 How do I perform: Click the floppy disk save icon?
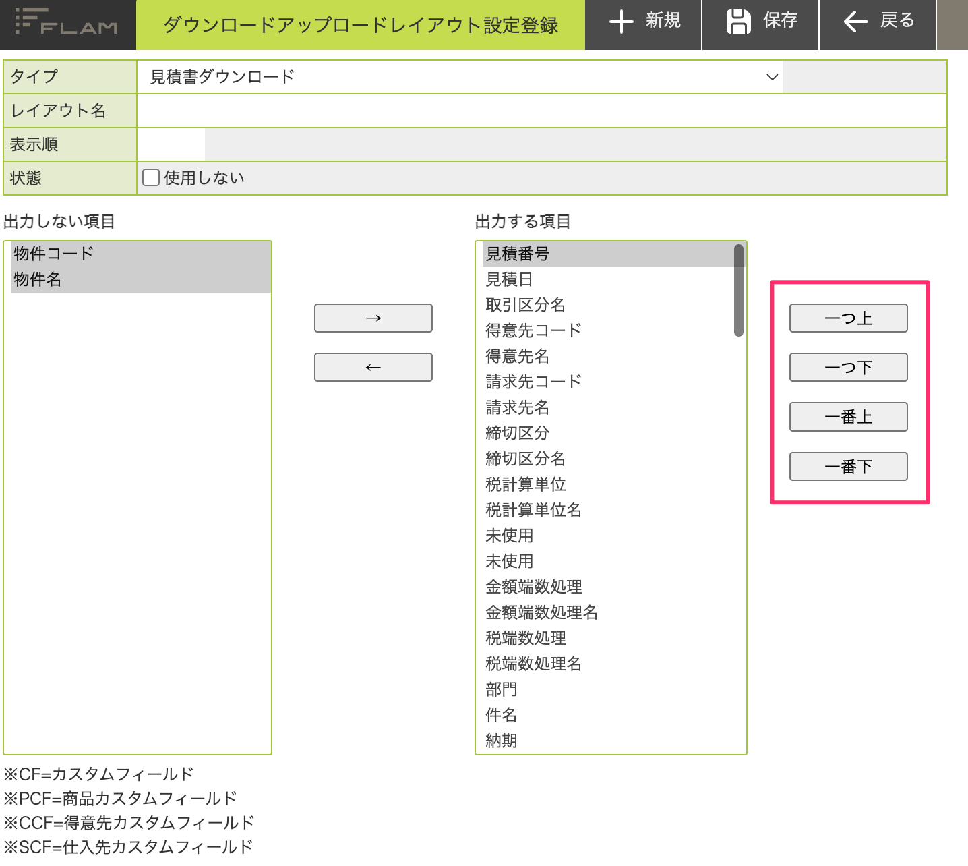click(739, 22)
